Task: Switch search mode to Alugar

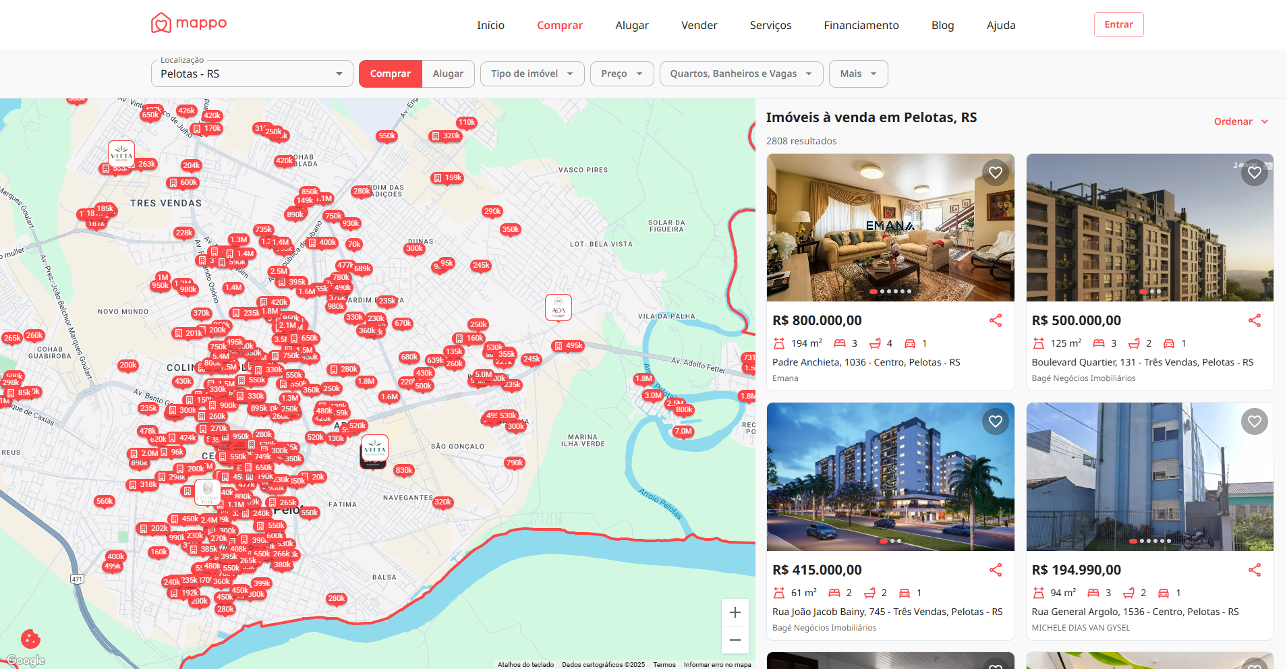Action: point(448,74)
